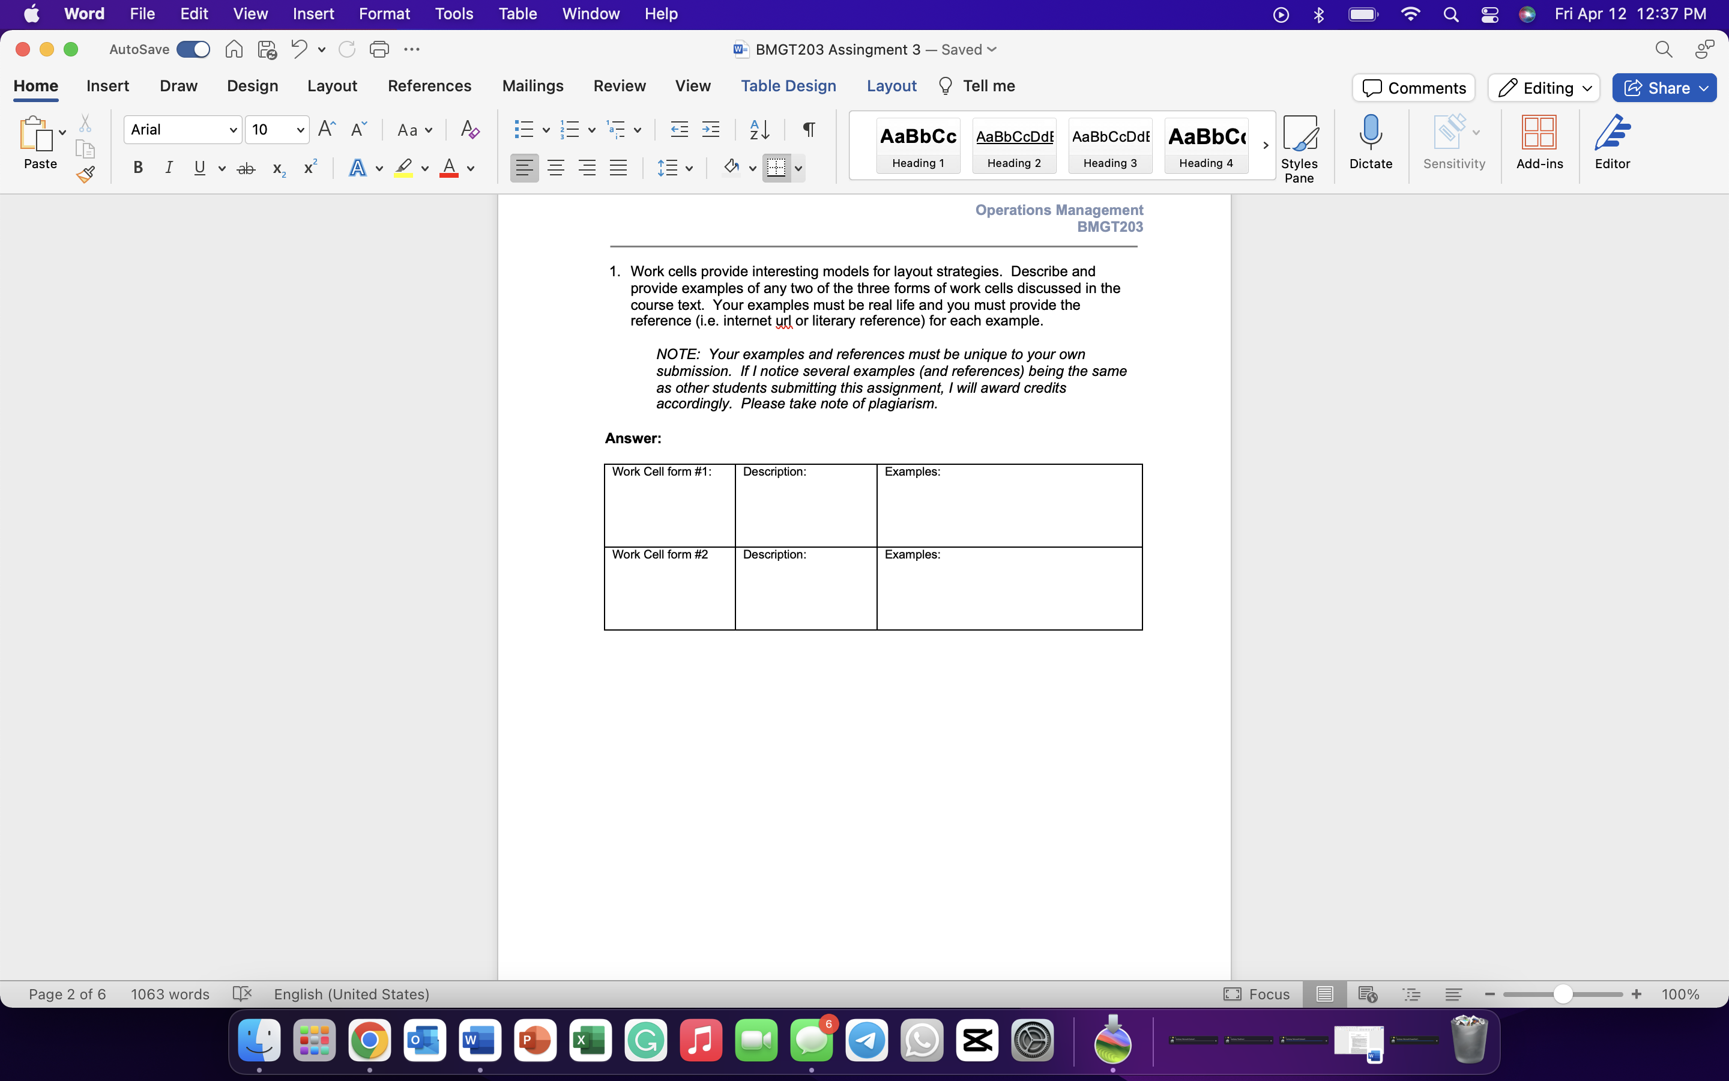Apply center alignment to paragraph
Screen dimensions: 1729x1081
pos(556,168)
